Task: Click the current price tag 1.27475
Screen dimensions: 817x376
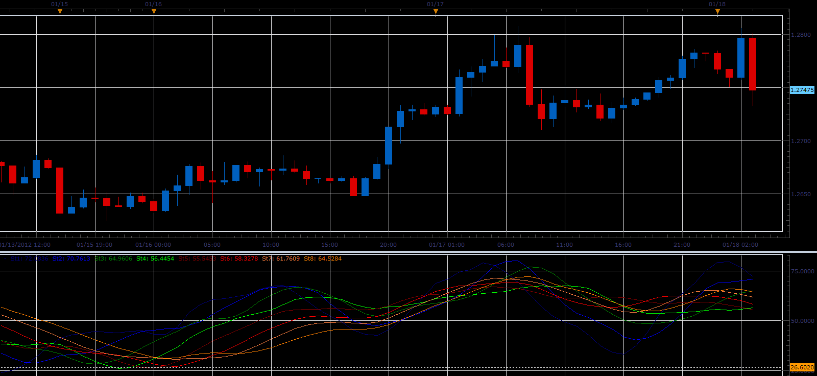Action: click(802, 90)
